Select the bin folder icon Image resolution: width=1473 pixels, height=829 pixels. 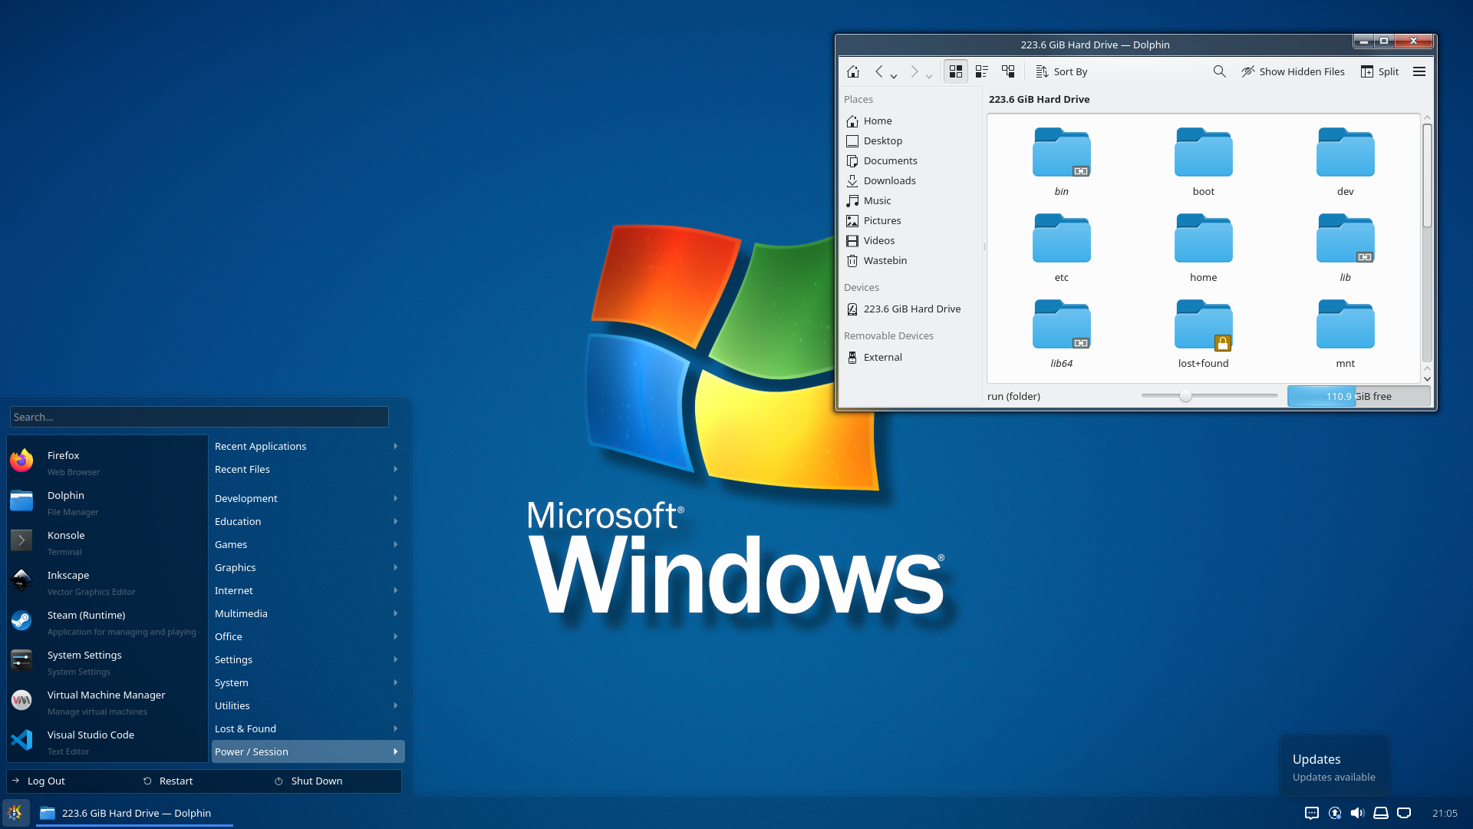click(x=1062, y=152)
